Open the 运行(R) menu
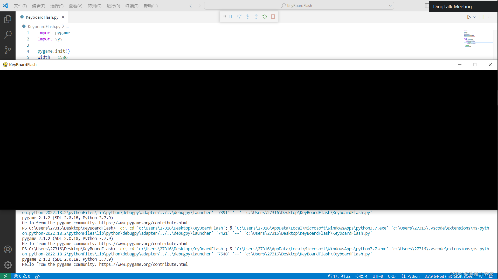Screen dimensions: 498x279 (113, 6)
